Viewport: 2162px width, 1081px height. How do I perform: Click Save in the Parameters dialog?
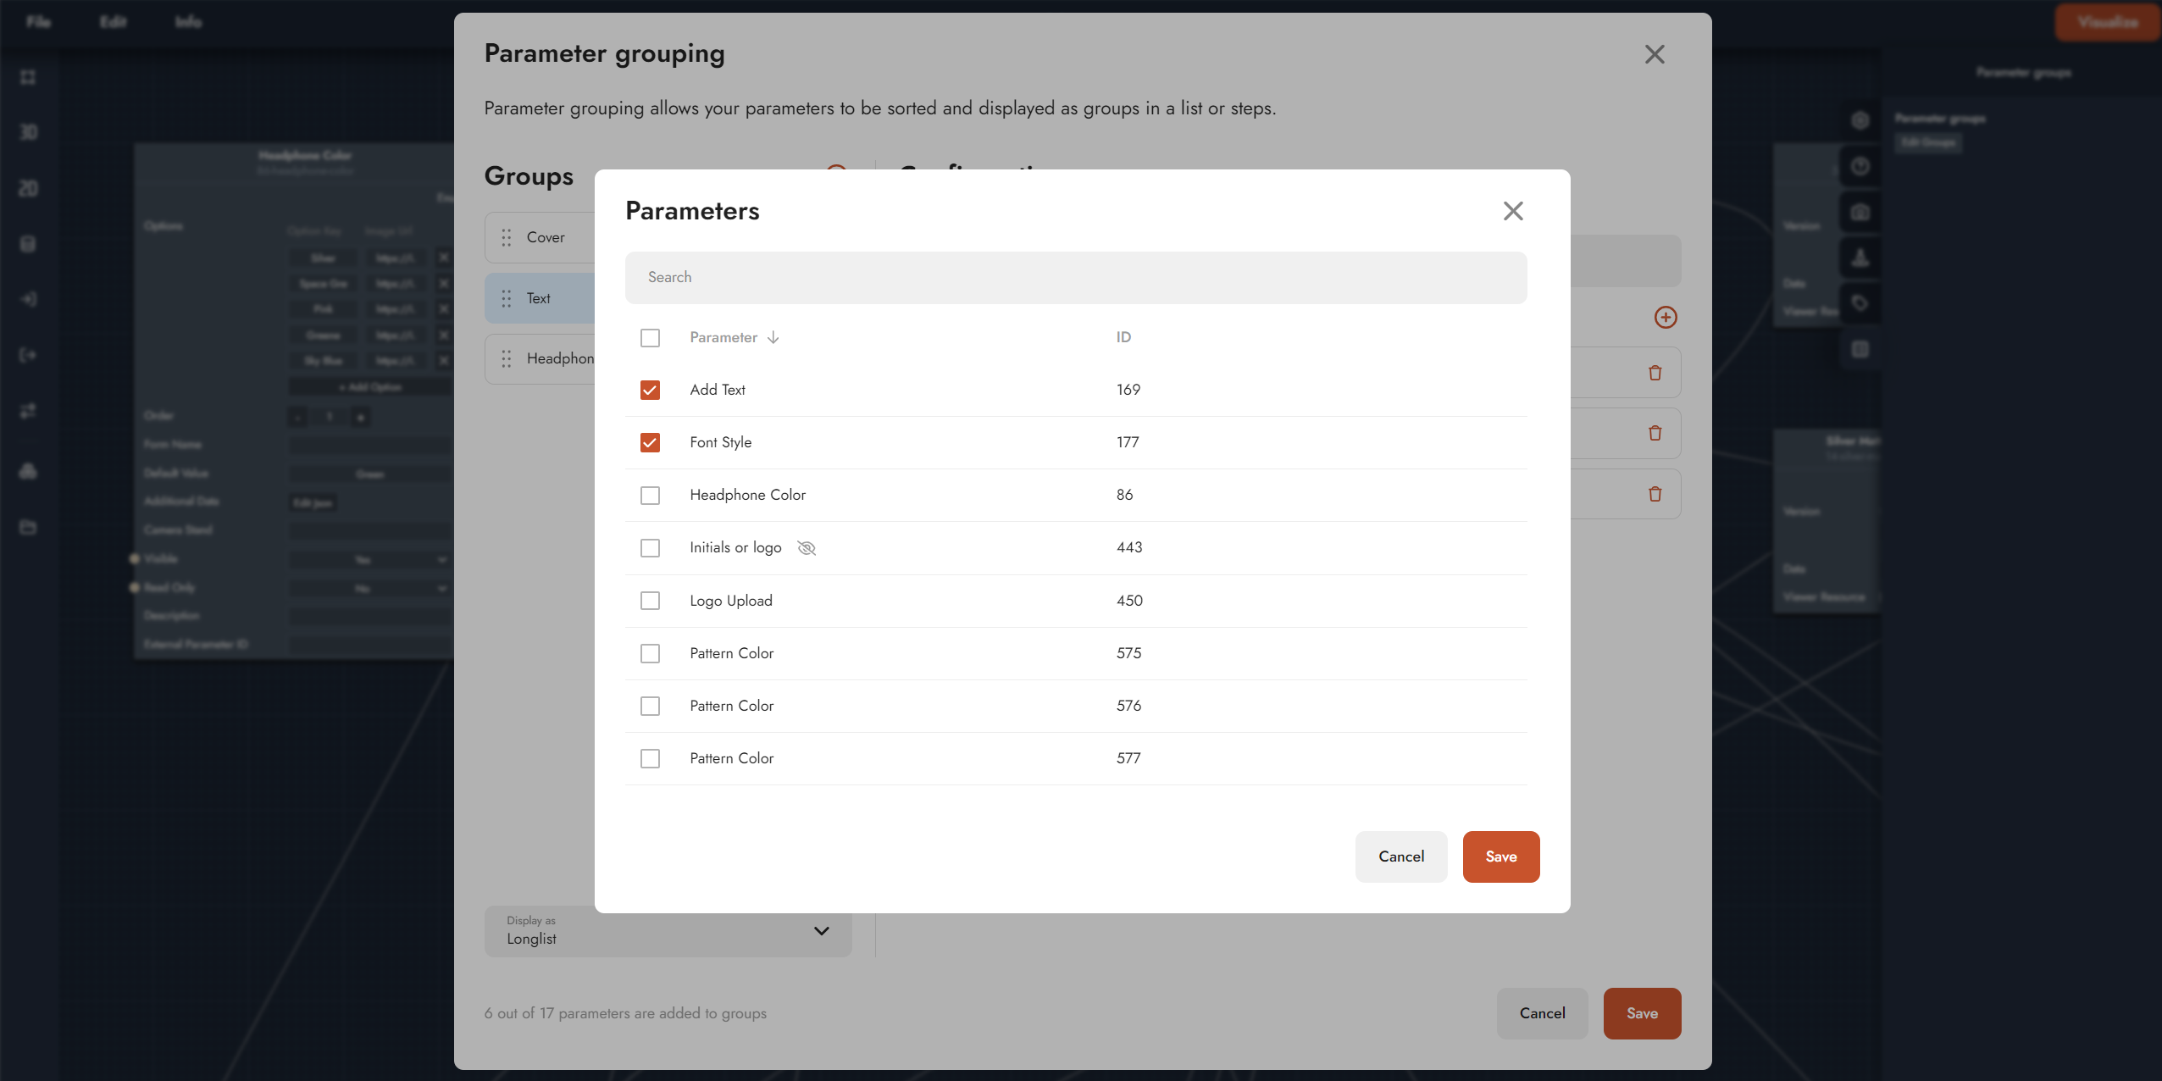point(1500,856)
